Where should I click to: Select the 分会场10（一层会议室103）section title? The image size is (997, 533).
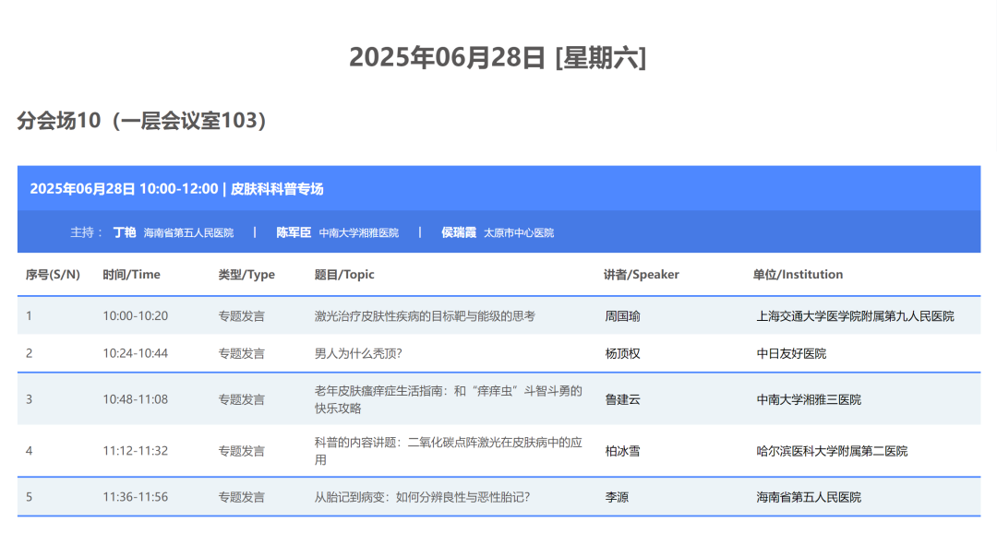click(x=140, y=119)
